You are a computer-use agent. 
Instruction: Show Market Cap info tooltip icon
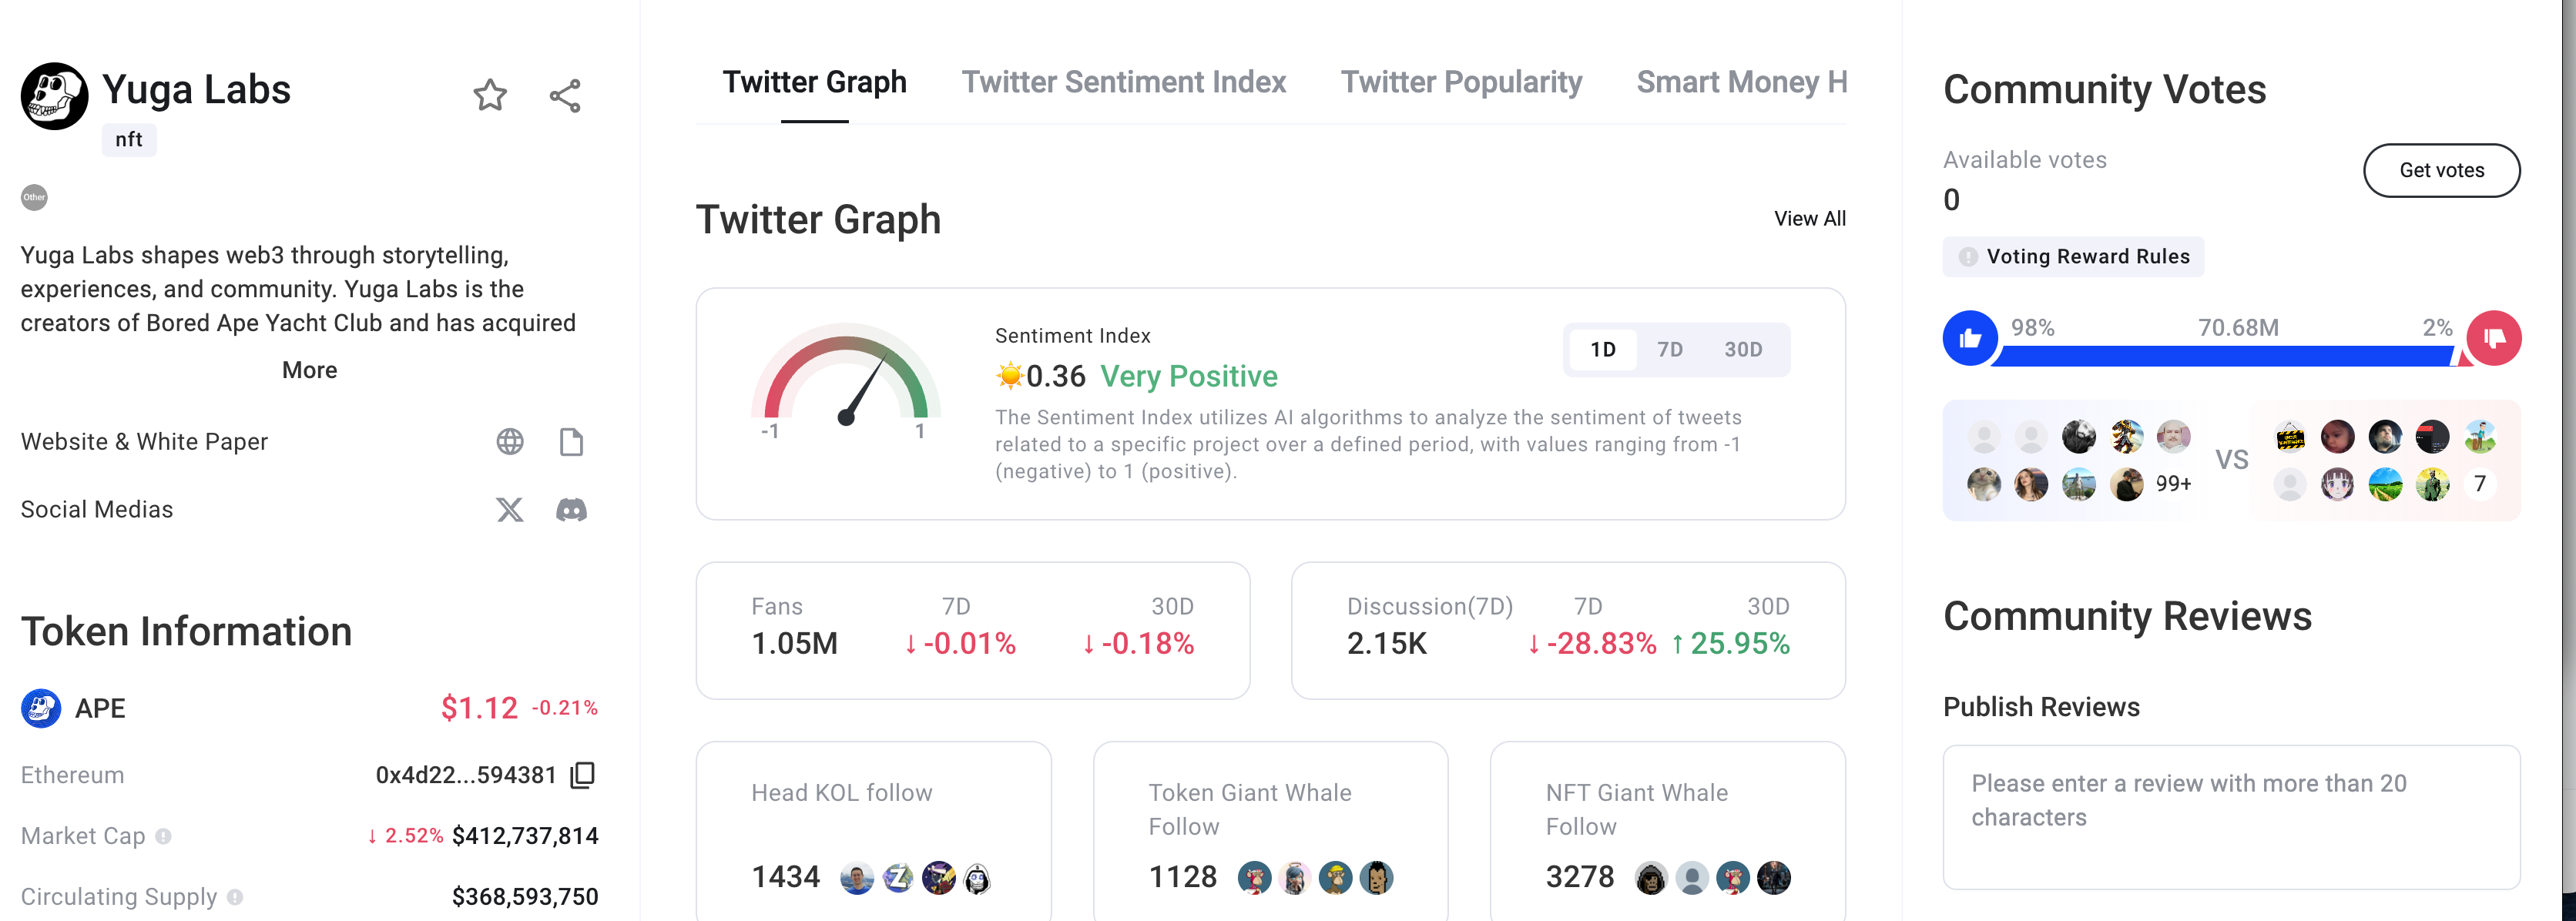pyautogui.click(x=163, y=836)
